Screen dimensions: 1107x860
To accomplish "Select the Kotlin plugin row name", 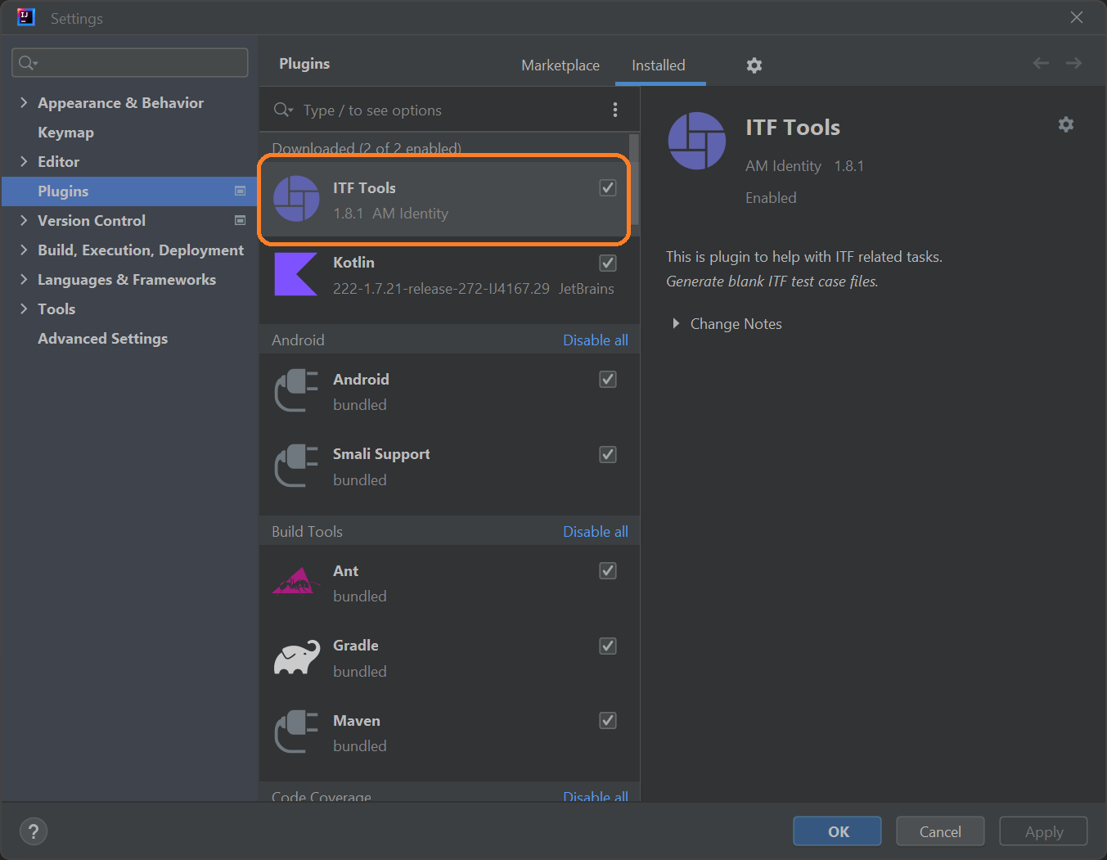I will [353, 262].
